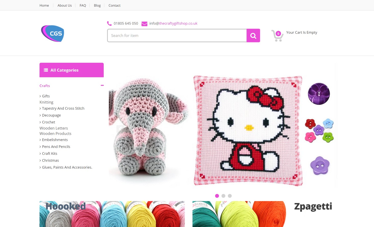Select the first carousel slide dot
Viewport: 374px width, 227px height.
pos(217,196)
